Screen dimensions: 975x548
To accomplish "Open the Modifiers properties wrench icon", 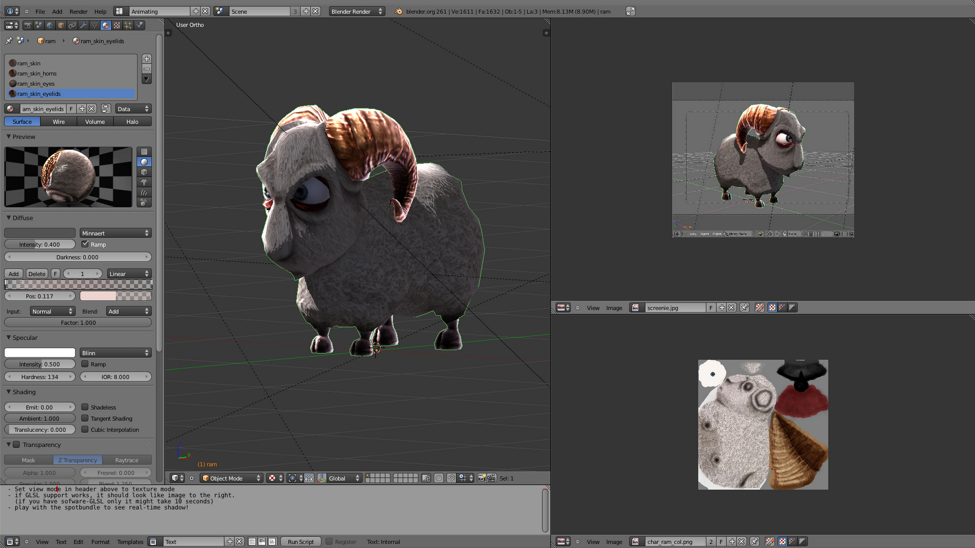I will (x=83, y=26).
